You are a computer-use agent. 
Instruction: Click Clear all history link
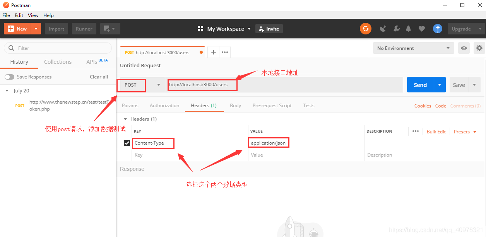tap(99, 77)
